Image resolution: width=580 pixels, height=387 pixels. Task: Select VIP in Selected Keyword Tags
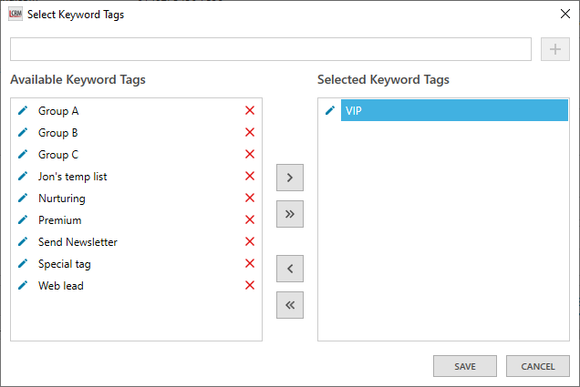pos(454,111)
